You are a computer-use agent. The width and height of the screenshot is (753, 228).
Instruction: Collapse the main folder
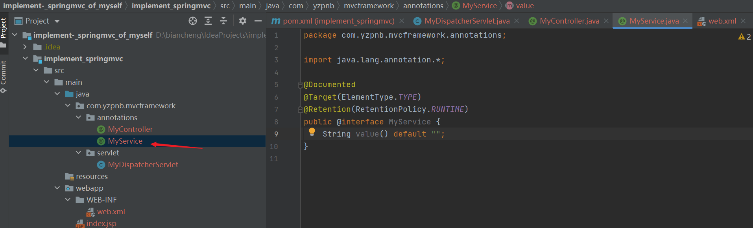coord(46,82)
